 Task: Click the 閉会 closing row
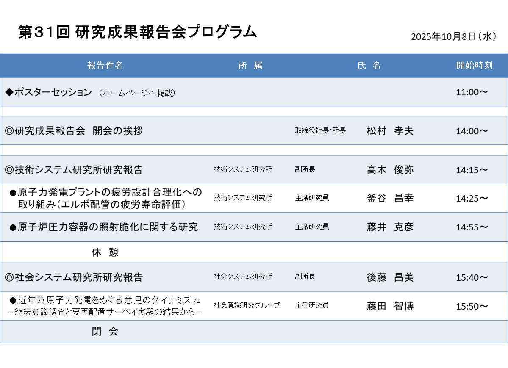tap(105, 332)
